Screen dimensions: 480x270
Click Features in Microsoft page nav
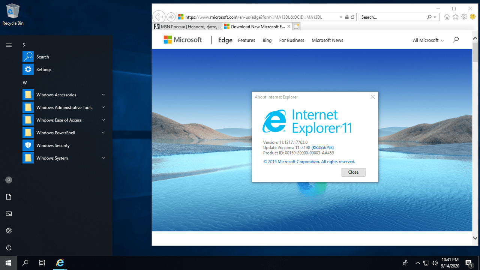pos(246,40)
